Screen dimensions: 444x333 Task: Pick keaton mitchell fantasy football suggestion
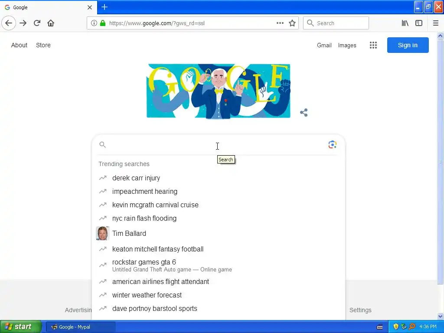coord(219,249)
